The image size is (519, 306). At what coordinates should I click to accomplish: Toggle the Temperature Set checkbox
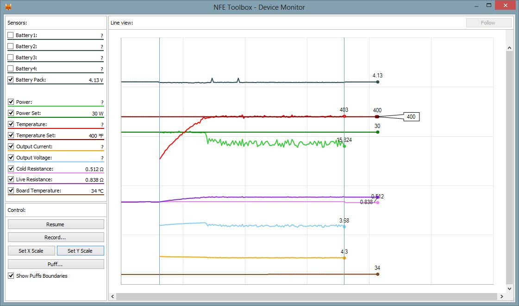[x=11, y=135]
